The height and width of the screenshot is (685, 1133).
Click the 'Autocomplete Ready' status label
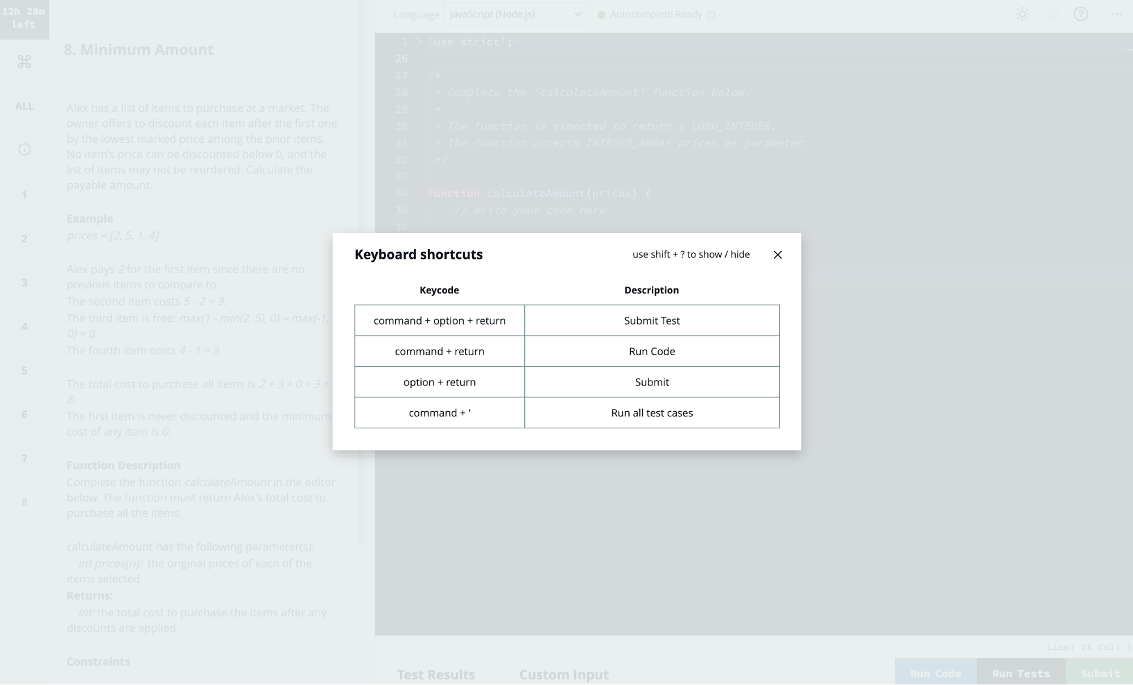[x=656, y=14]
